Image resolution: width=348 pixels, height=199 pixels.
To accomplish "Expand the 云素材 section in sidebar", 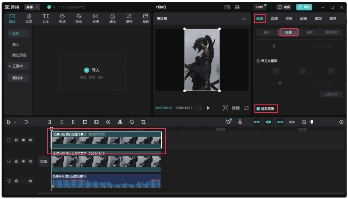I will (x=18, y=66).
